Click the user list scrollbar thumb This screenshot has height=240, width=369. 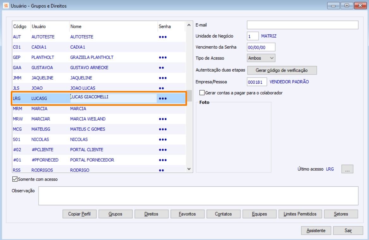[x=189, y=96]
